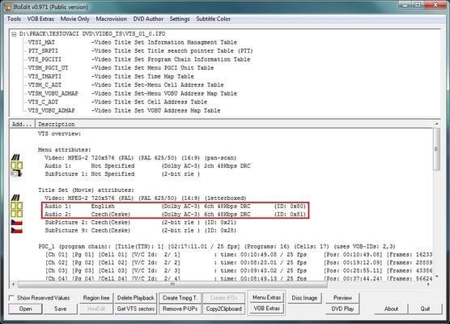Click the subpicture icon beside SubPicture 1 row
Screen dimensions: 450x324
[16, 173]
